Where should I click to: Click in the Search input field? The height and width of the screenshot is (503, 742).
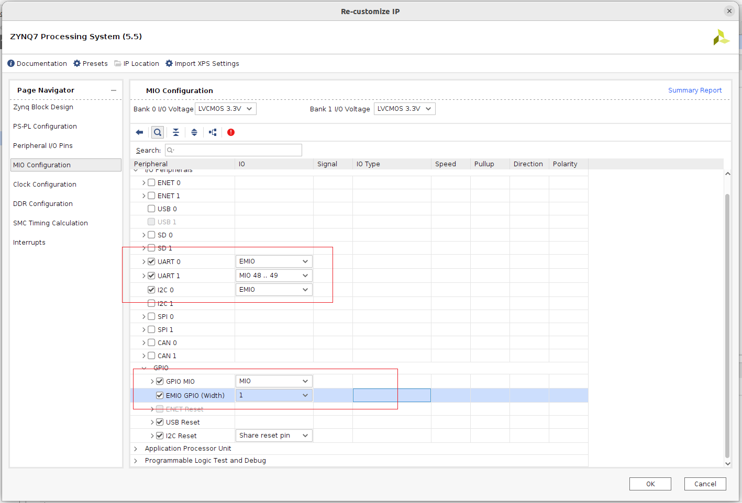[234, 150]
